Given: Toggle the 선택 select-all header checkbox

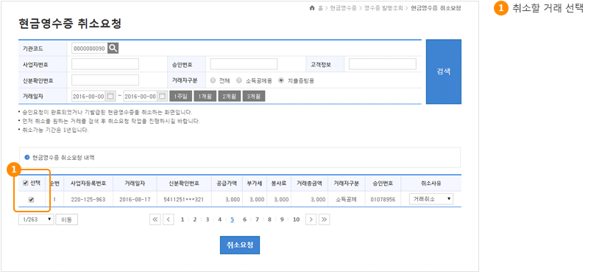Looking at the screenshot, I should 26,183.
